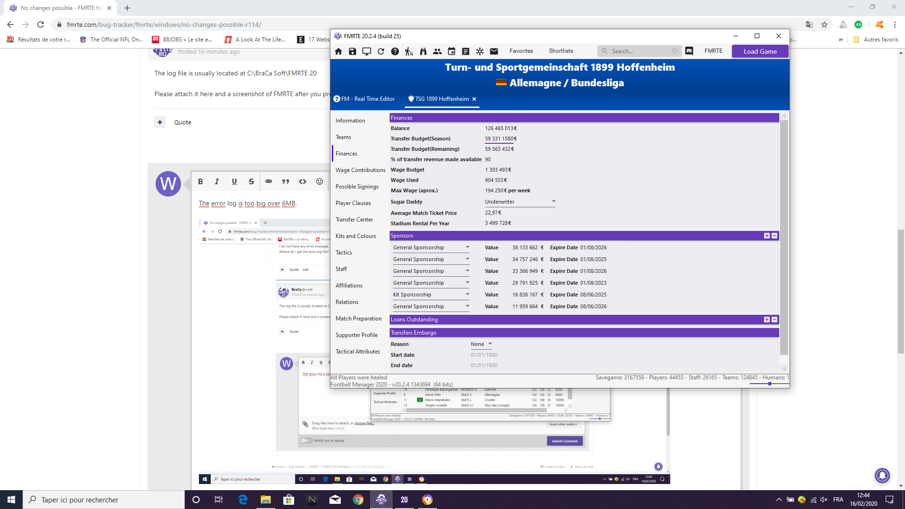Insert a quote block in comment editor
905x509 pixels.
286,181
